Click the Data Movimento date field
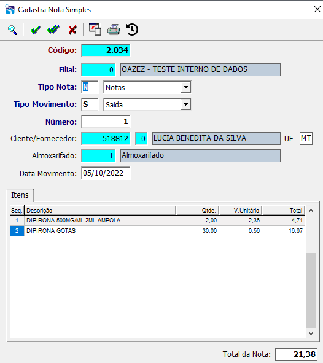323x363 pixels. pyautogui.click(x=106, y=173)
